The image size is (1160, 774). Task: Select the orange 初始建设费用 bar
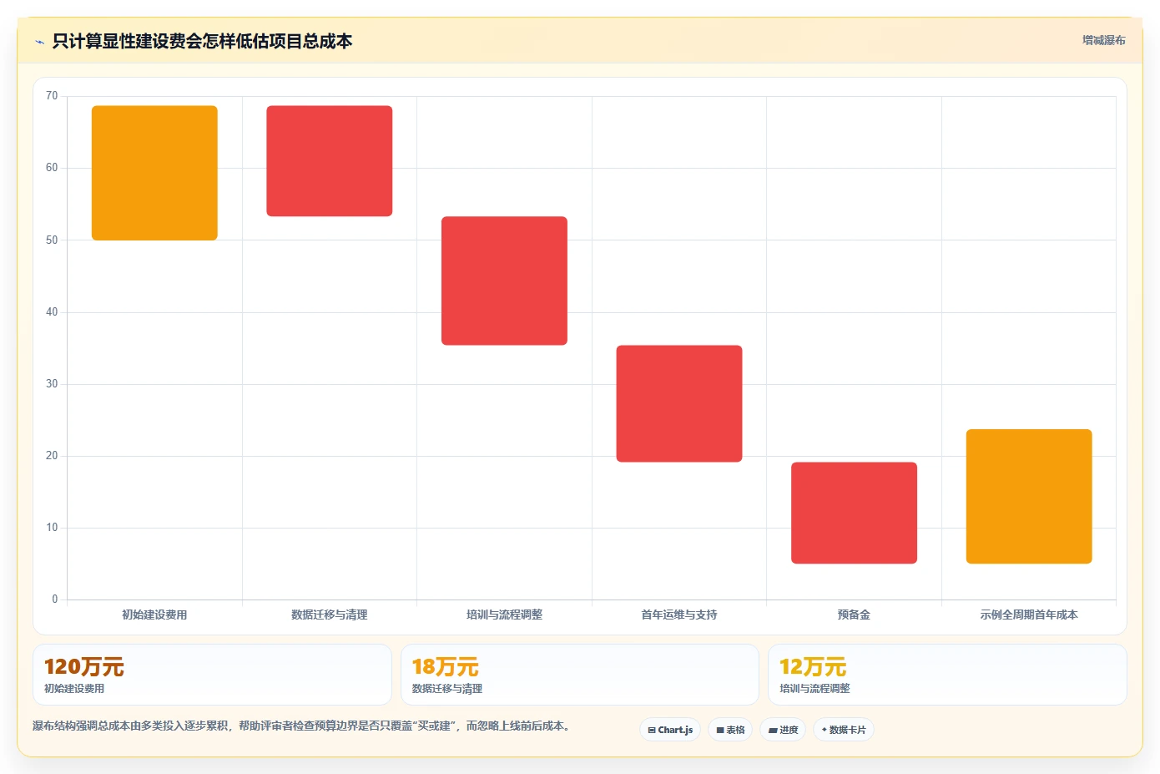pos(154,173)
